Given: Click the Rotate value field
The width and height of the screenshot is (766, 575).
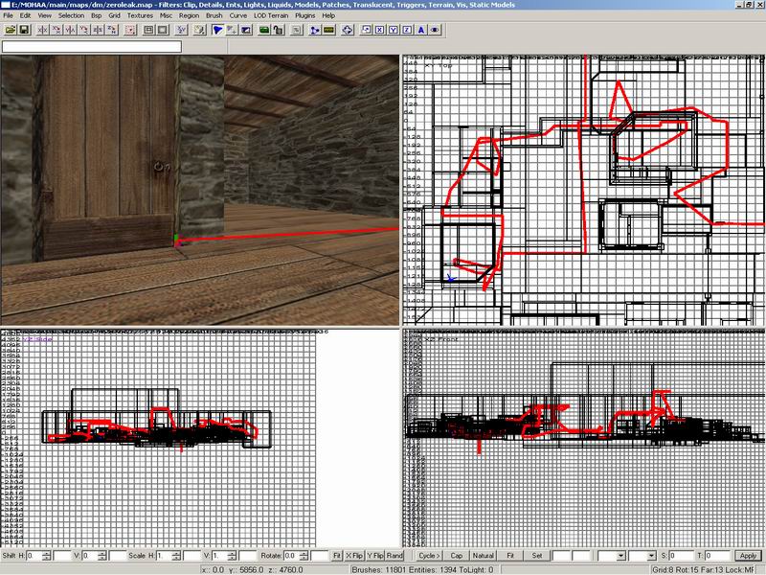Looking at the screenshot, I should 292,556.
